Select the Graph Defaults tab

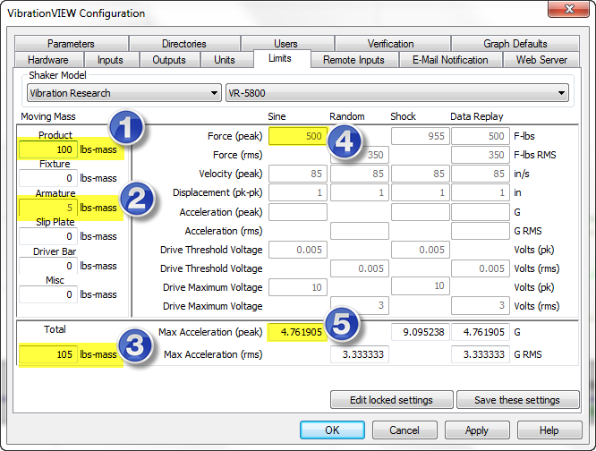point(515,44)
